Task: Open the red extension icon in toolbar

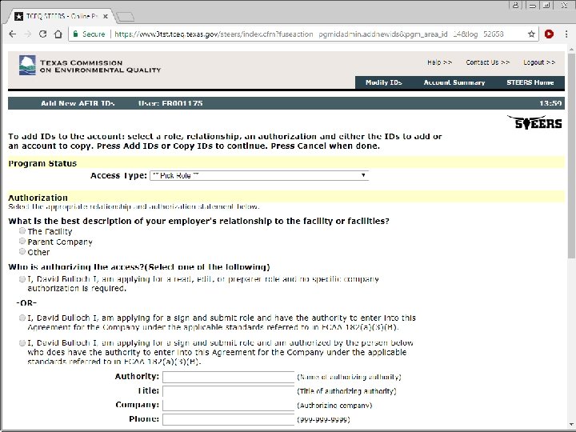Action: (549, 34)
